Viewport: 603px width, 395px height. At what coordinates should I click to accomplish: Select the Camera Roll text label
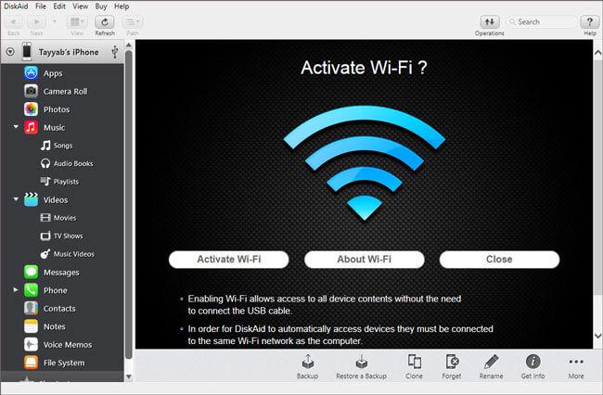coord(65,92)
